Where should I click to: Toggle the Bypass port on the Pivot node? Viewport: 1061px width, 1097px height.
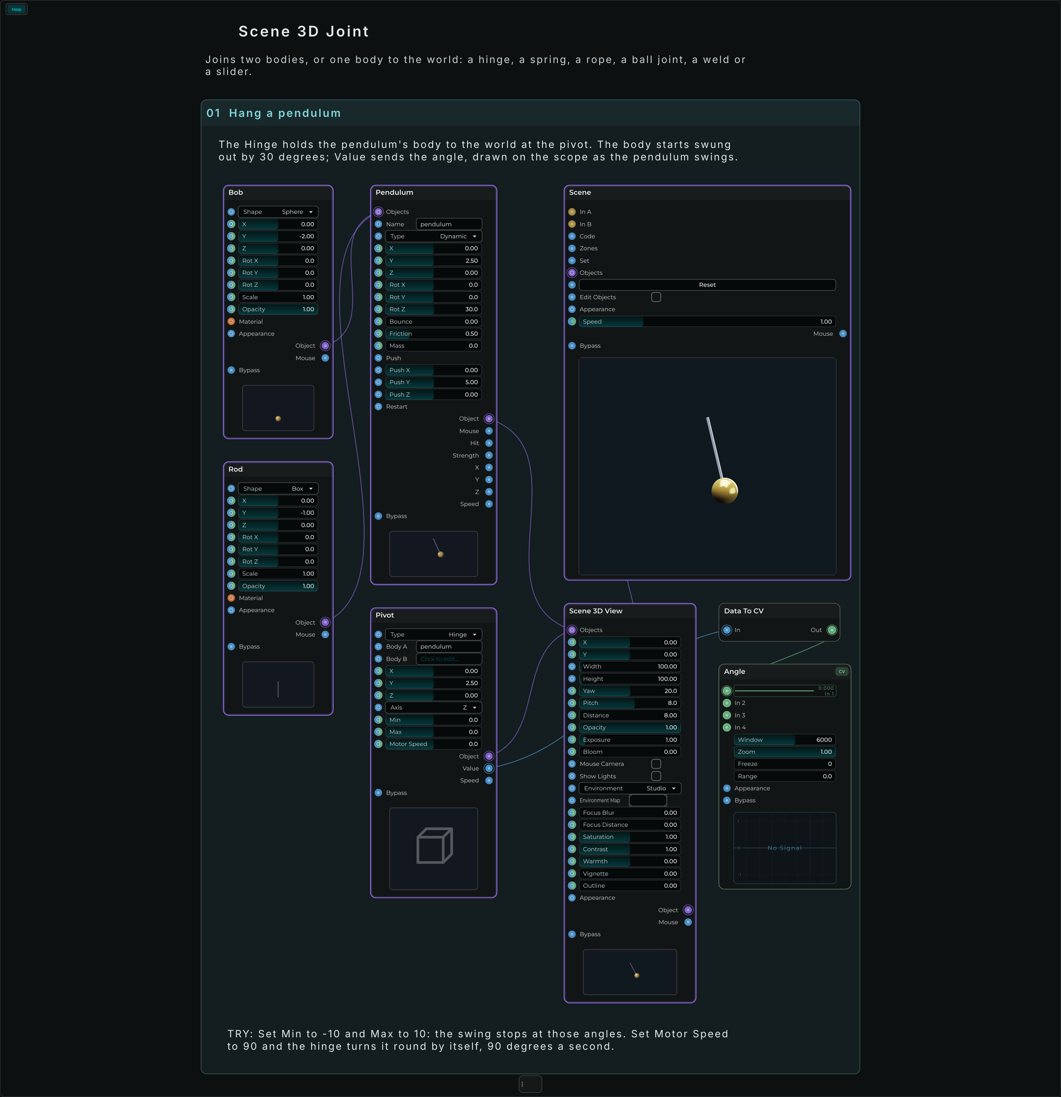pyautogui.click(x=378, y=793)
